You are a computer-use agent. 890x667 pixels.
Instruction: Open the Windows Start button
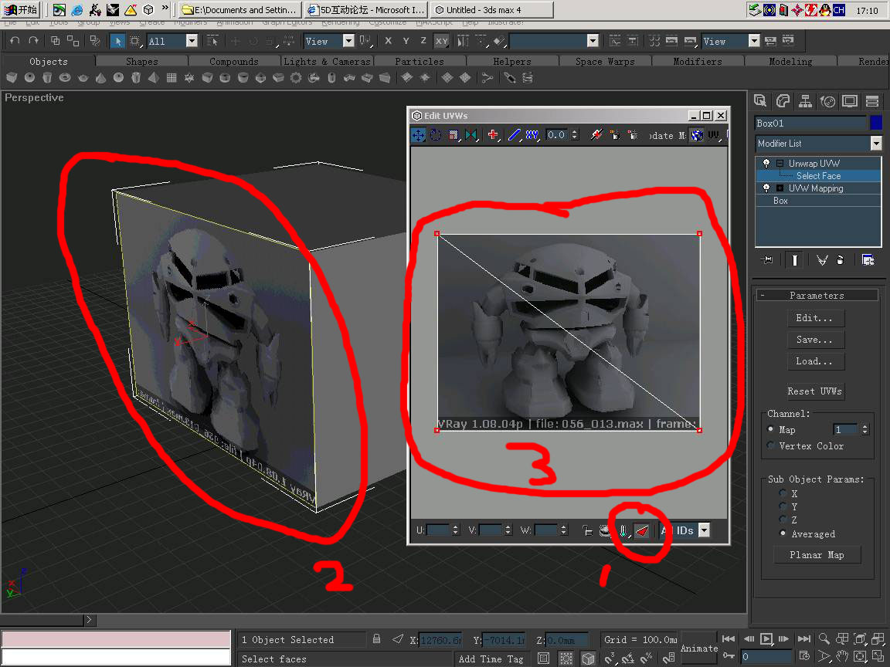point(20,9)
